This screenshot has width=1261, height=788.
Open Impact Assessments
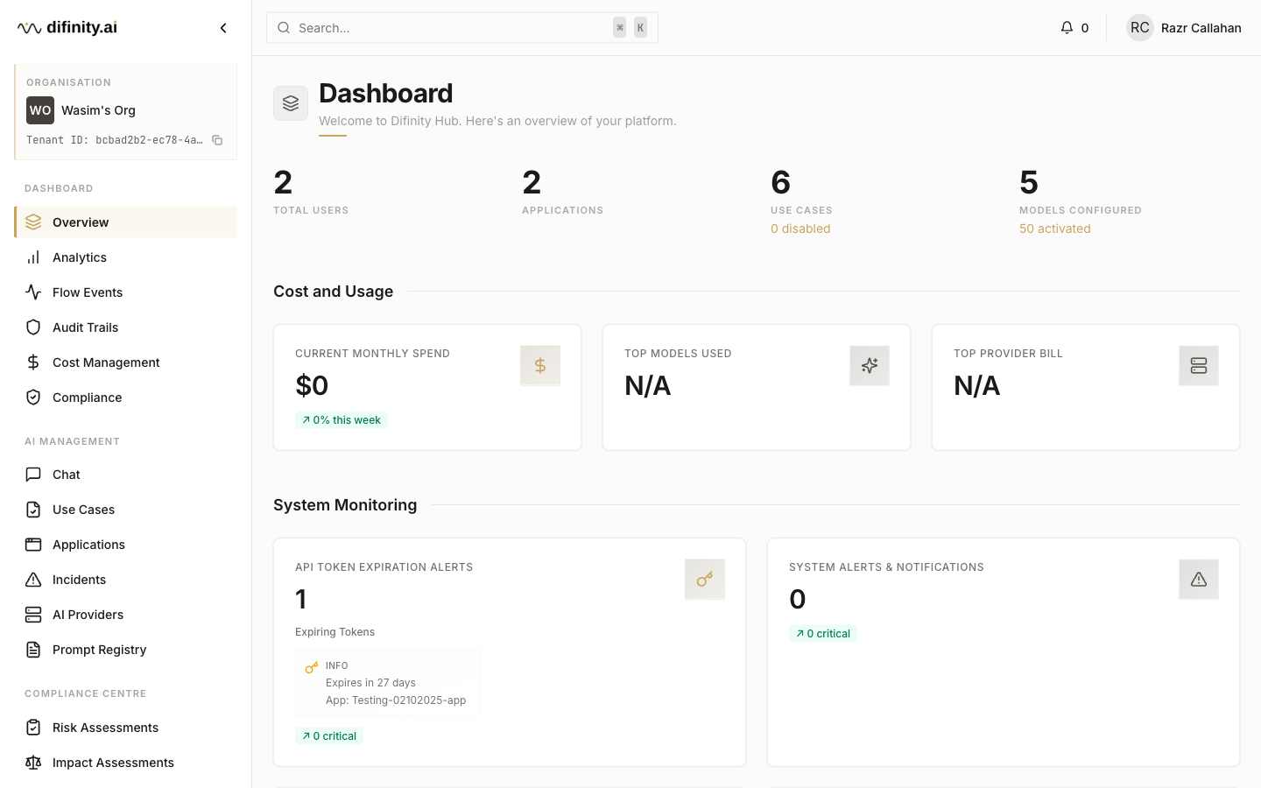point(126,763)
